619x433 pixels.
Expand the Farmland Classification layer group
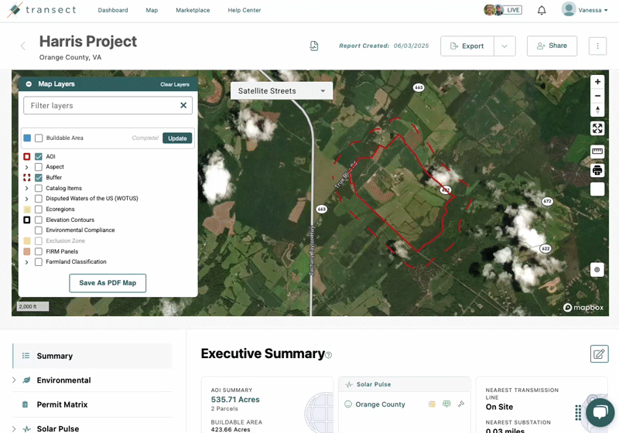[27, 262]
